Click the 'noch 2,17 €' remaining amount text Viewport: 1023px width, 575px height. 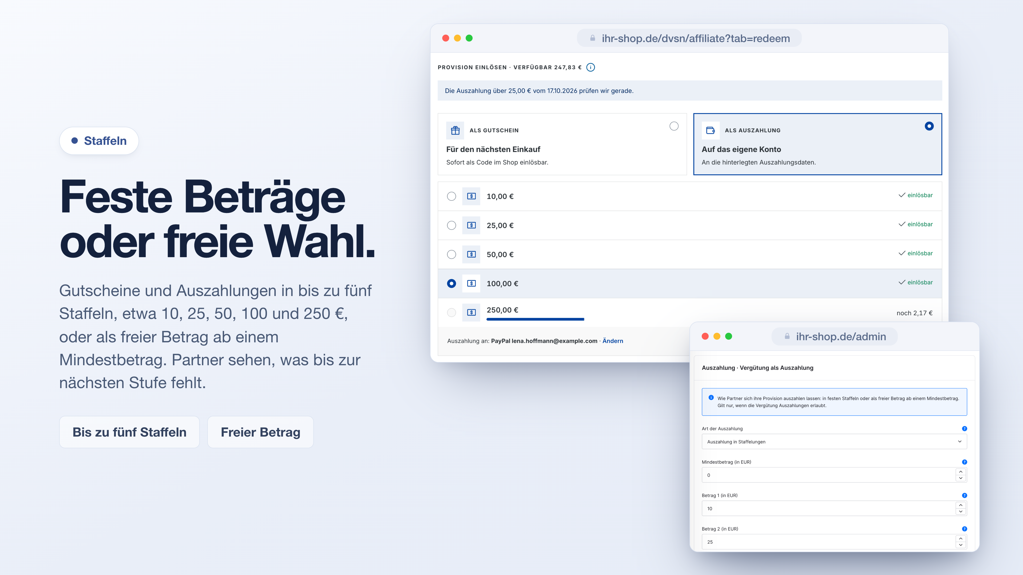915,313
